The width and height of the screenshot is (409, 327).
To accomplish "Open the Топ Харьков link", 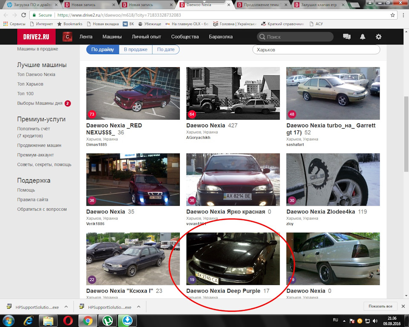I will coord(30,84).
